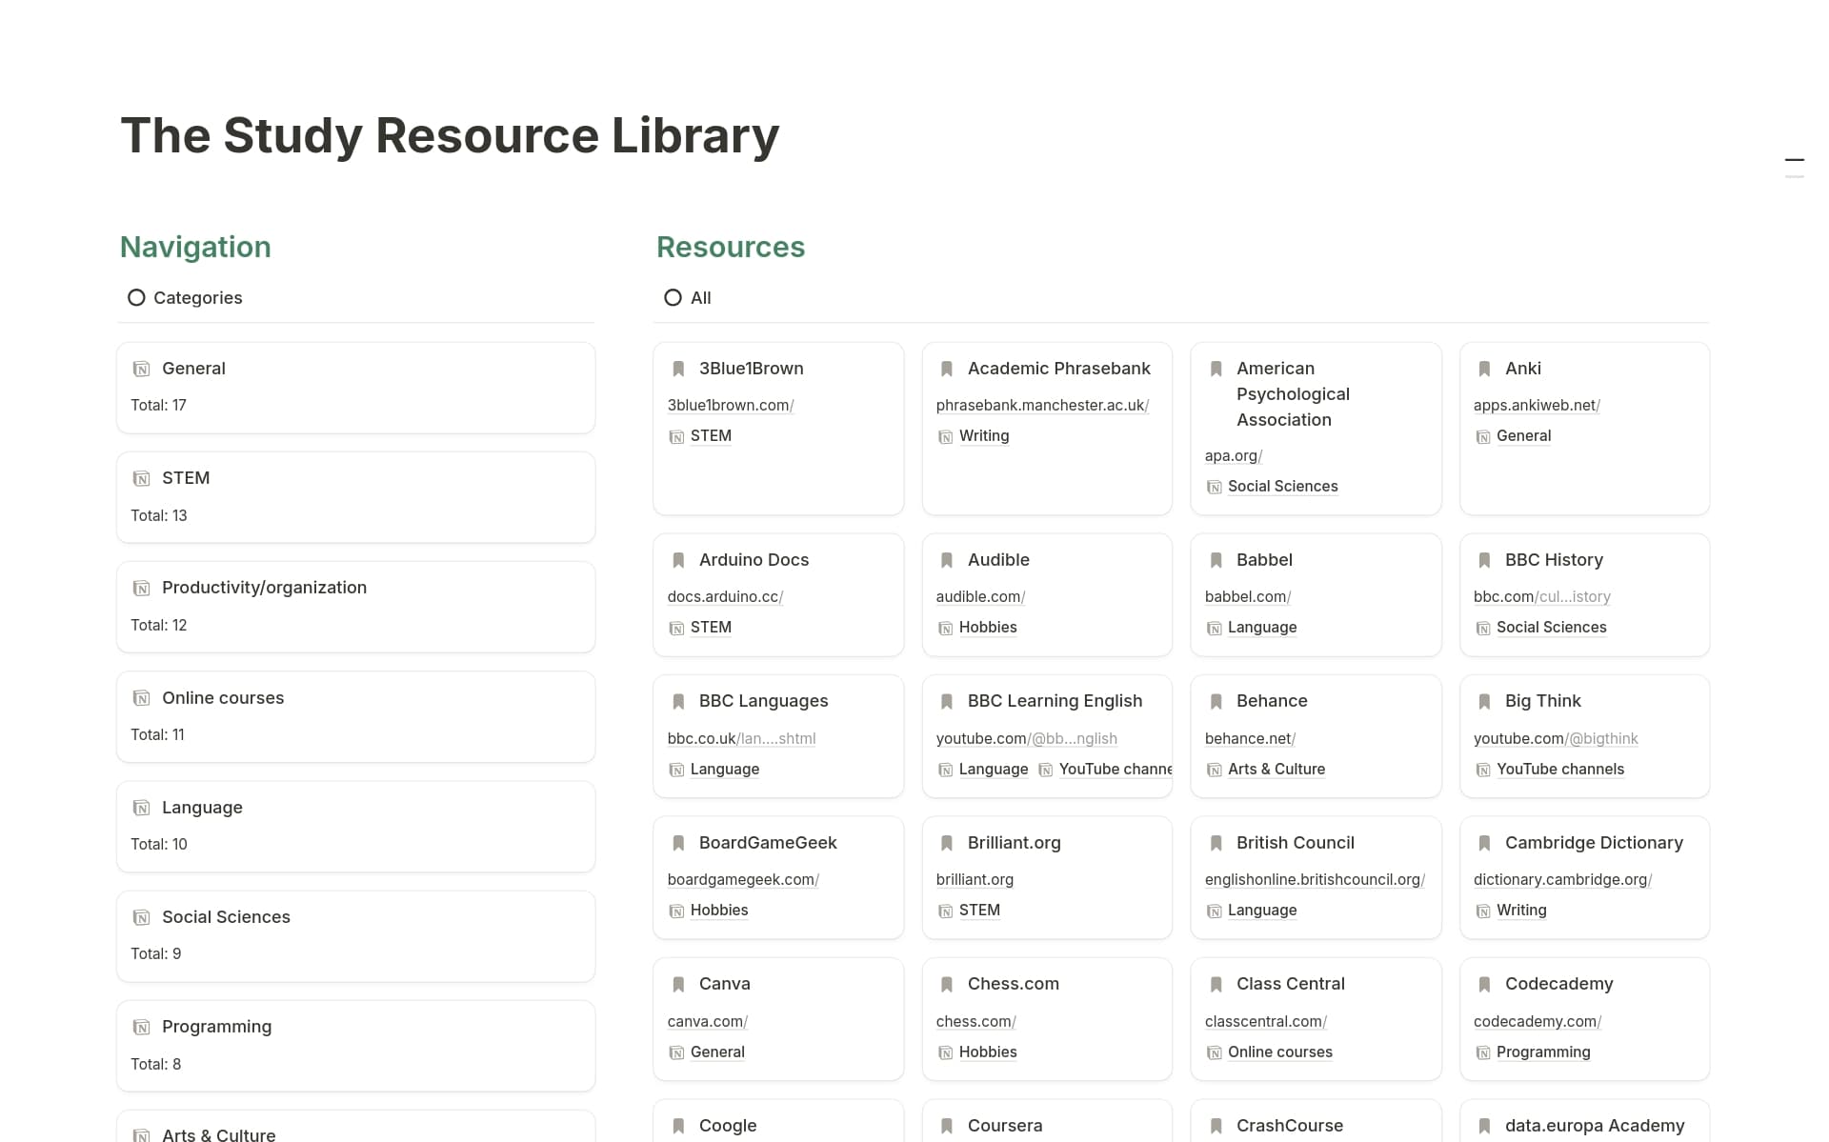
Task: Click the page icon beside the Programming category
Action: click(x=141, y=1027)
